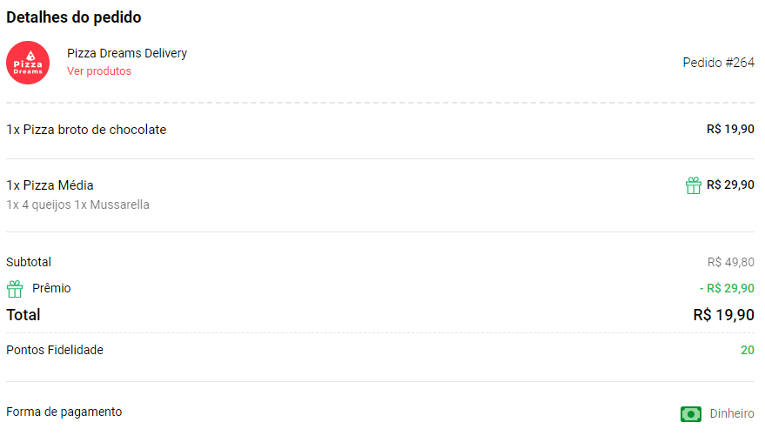
Task: Select the Pizza Dreams Delivery name
Action: click(x=127, y=53)
